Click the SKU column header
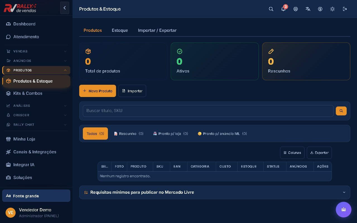The height and width of the screenshot is (223, 357). pos(161,166)
